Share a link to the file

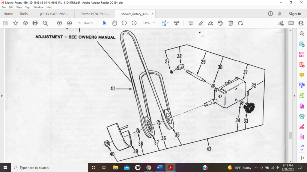pos(281,23)
